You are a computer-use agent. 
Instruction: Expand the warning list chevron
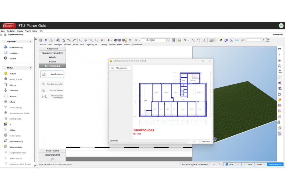pos(214,164)
